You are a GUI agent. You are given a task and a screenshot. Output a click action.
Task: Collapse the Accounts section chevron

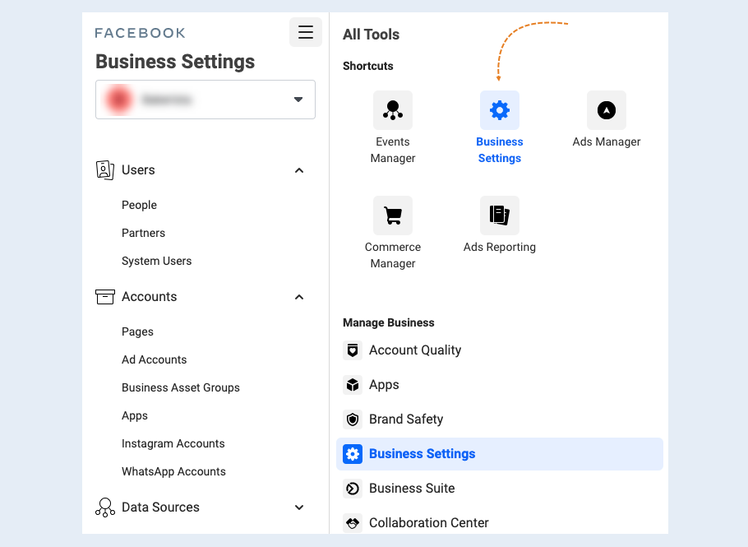coord(299,297)
